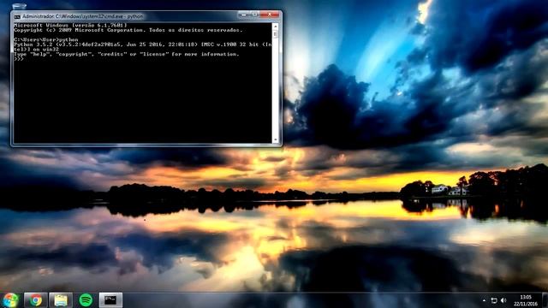The image size is (548, 308).
Task: Click the 'Type "help", "copyright"' line
Action: pos(127,54)
